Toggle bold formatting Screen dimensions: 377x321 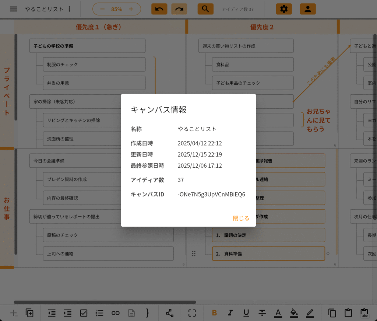click(x=214, y=313)
